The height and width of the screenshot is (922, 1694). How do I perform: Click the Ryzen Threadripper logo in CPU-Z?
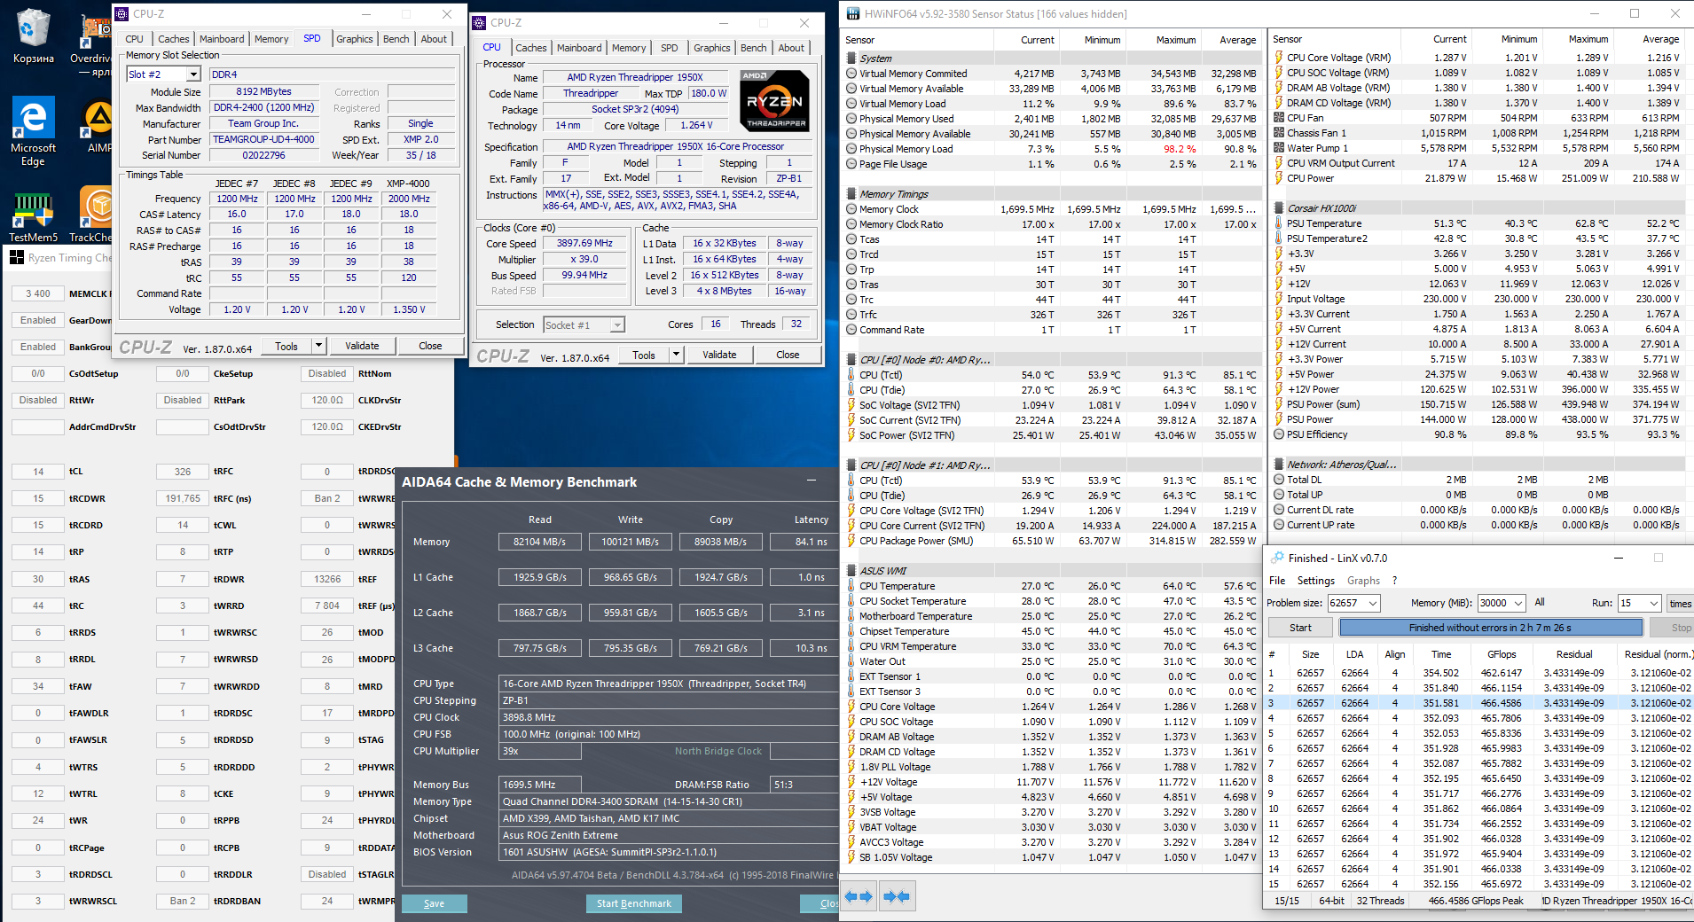[774, 99]
